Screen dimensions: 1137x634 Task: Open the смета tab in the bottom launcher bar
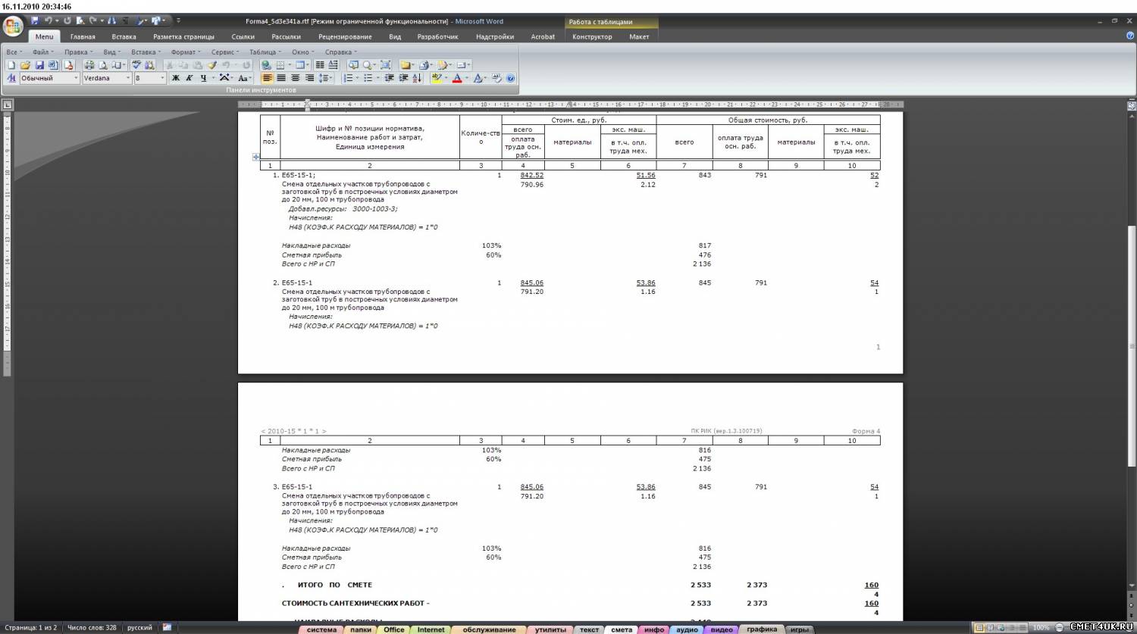622,629
